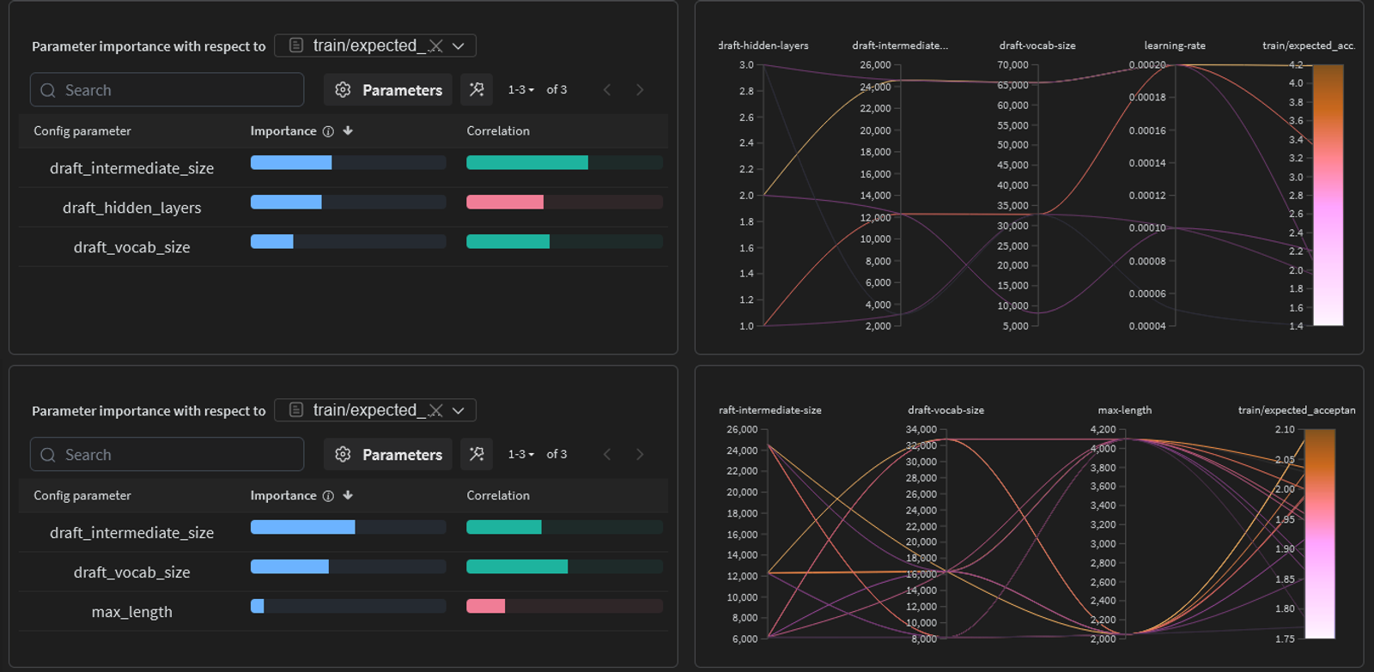Expand the bottom metric selector dropdown chevron
The width and height of the screenshot is (1374, 672).
459,411
